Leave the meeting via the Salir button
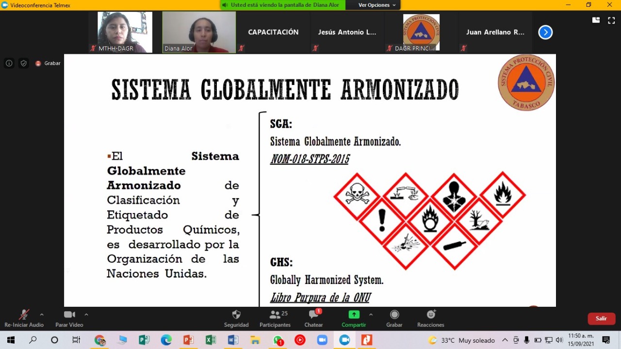621x349 pixels. [x=601, y=318]
